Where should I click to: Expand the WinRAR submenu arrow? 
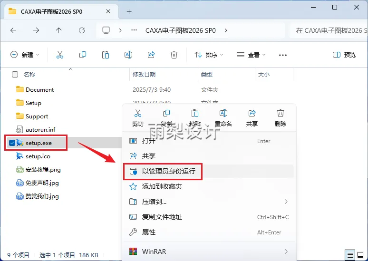pos(286,251)
